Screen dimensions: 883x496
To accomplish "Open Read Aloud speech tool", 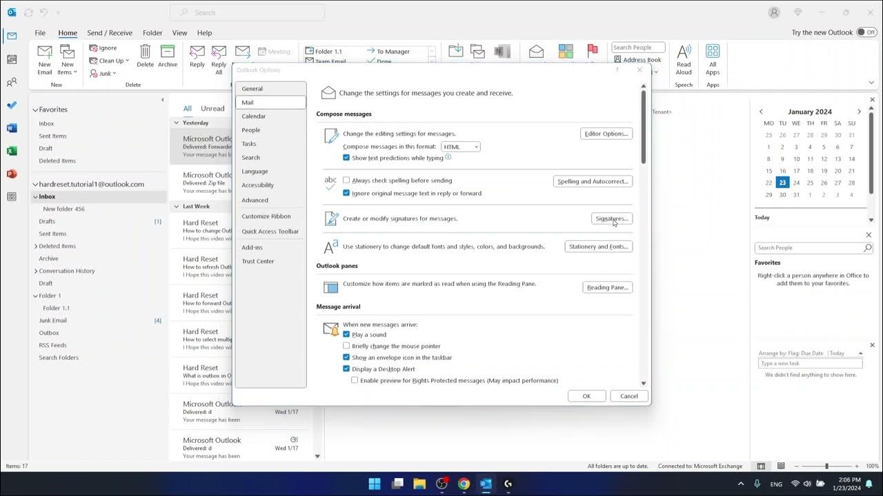I will tap(684, 59).
